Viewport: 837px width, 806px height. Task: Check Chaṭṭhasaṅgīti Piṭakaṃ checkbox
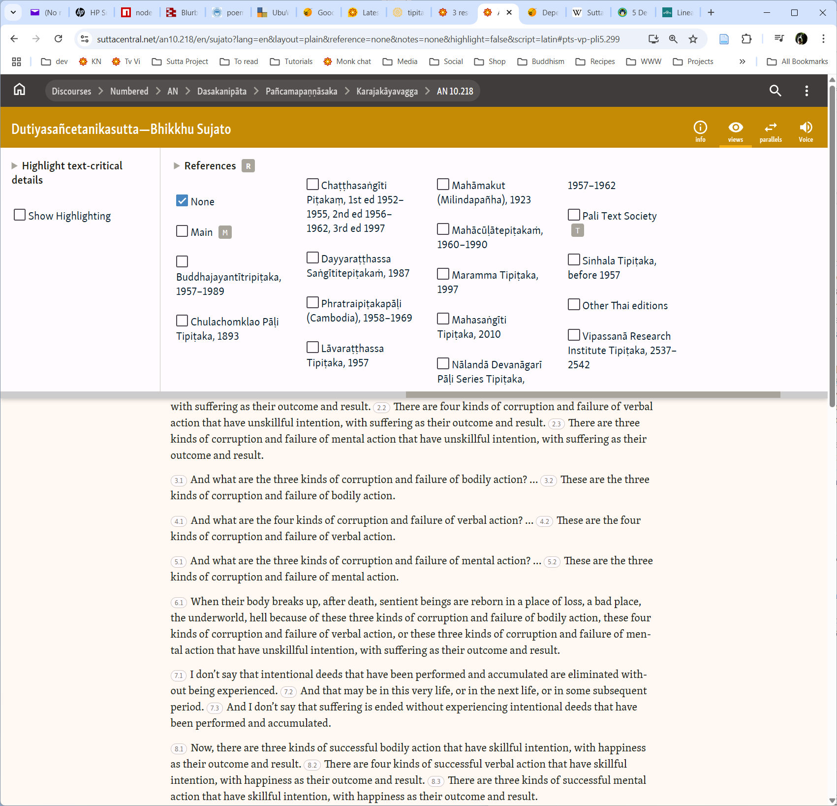(x=312, y=185)
